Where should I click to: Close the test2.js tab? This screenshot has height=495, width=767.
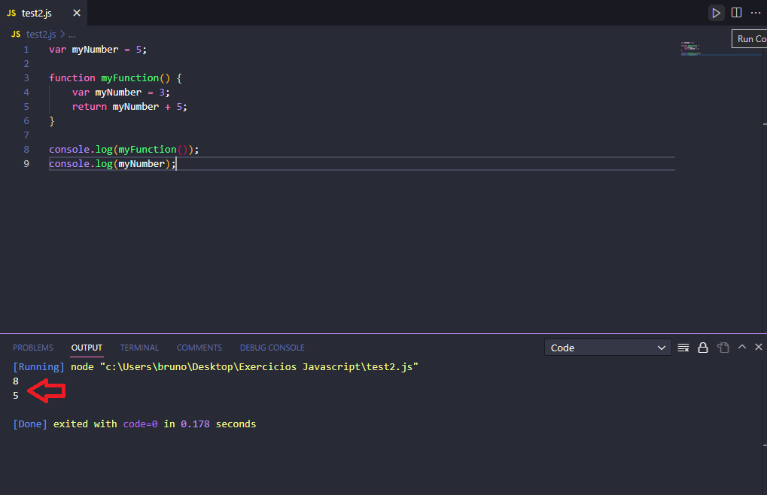[77, 14]
